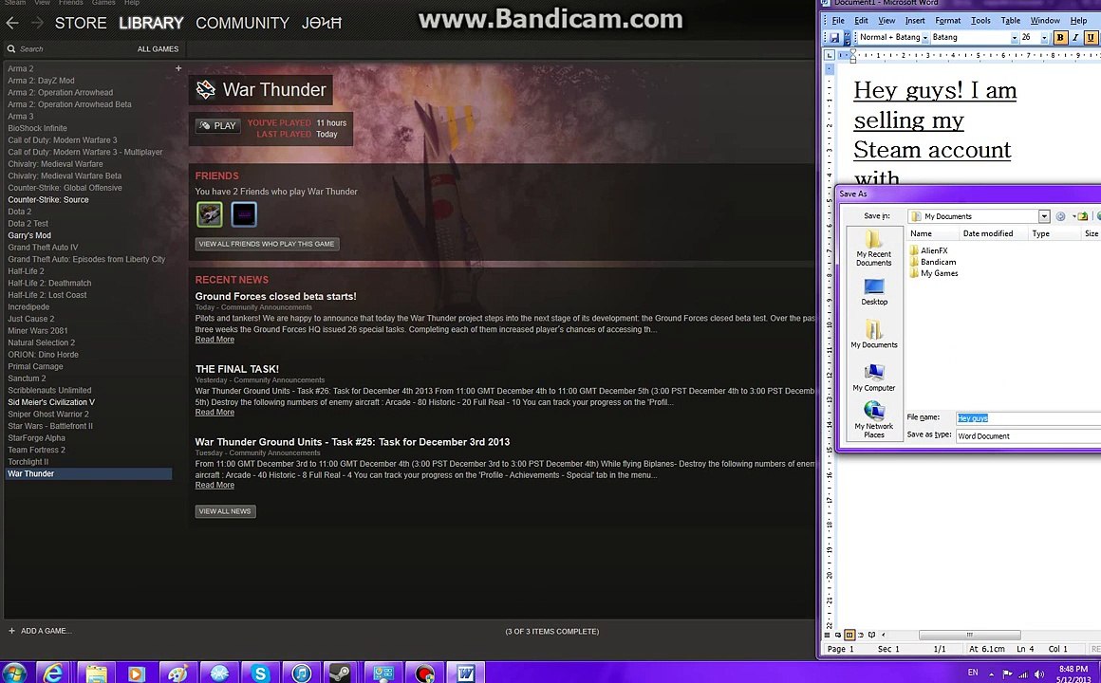Sort files by Date modified column header
The height and width of the screenshot is (683, 1101).
coord(992,233)
